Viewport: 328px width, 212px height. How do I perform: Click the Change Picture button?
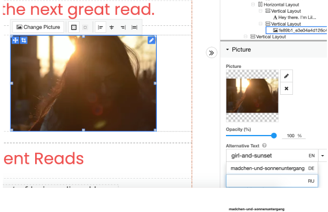pos(38,27)
